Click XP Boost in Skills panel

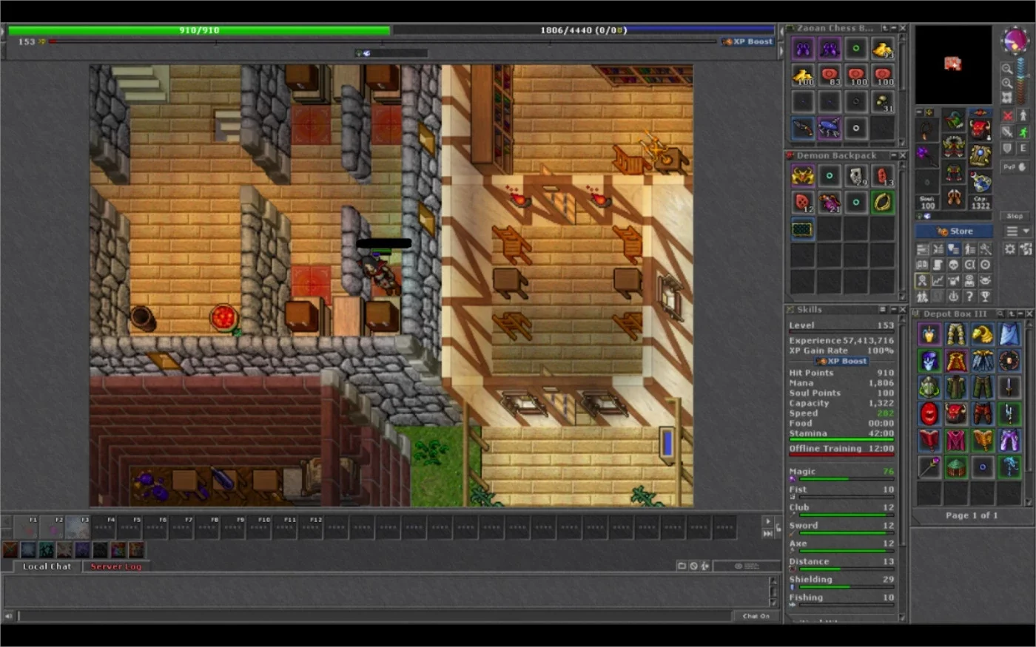[842, 361]
